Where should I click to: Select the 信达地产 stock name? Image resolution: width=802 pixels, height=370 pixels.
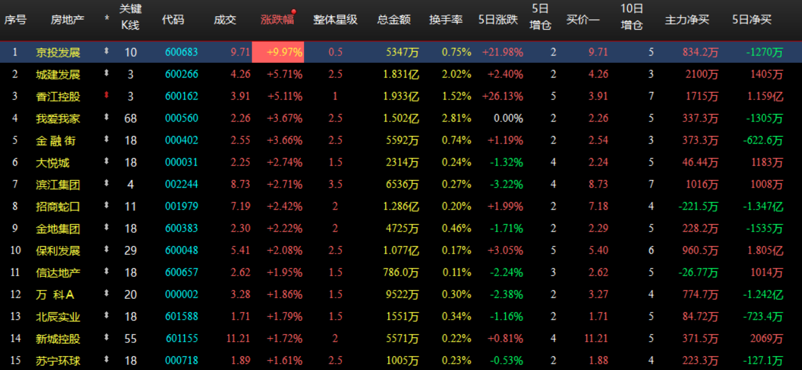click(58, 272)
